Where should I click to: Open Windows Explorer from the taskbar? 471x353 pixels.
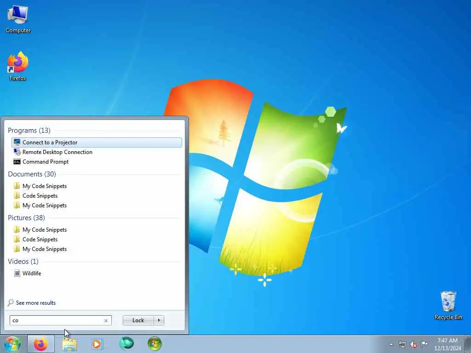tap(70, 344)
